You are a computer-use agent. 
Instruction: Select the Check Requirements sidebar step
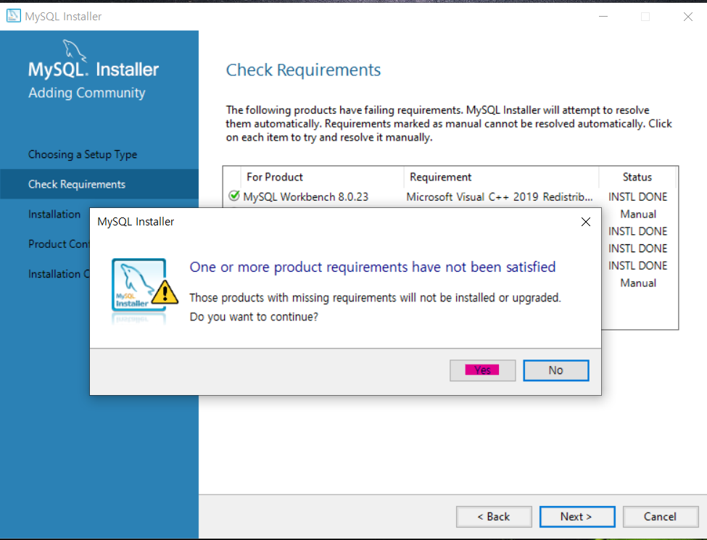click(x=99, y=184)
